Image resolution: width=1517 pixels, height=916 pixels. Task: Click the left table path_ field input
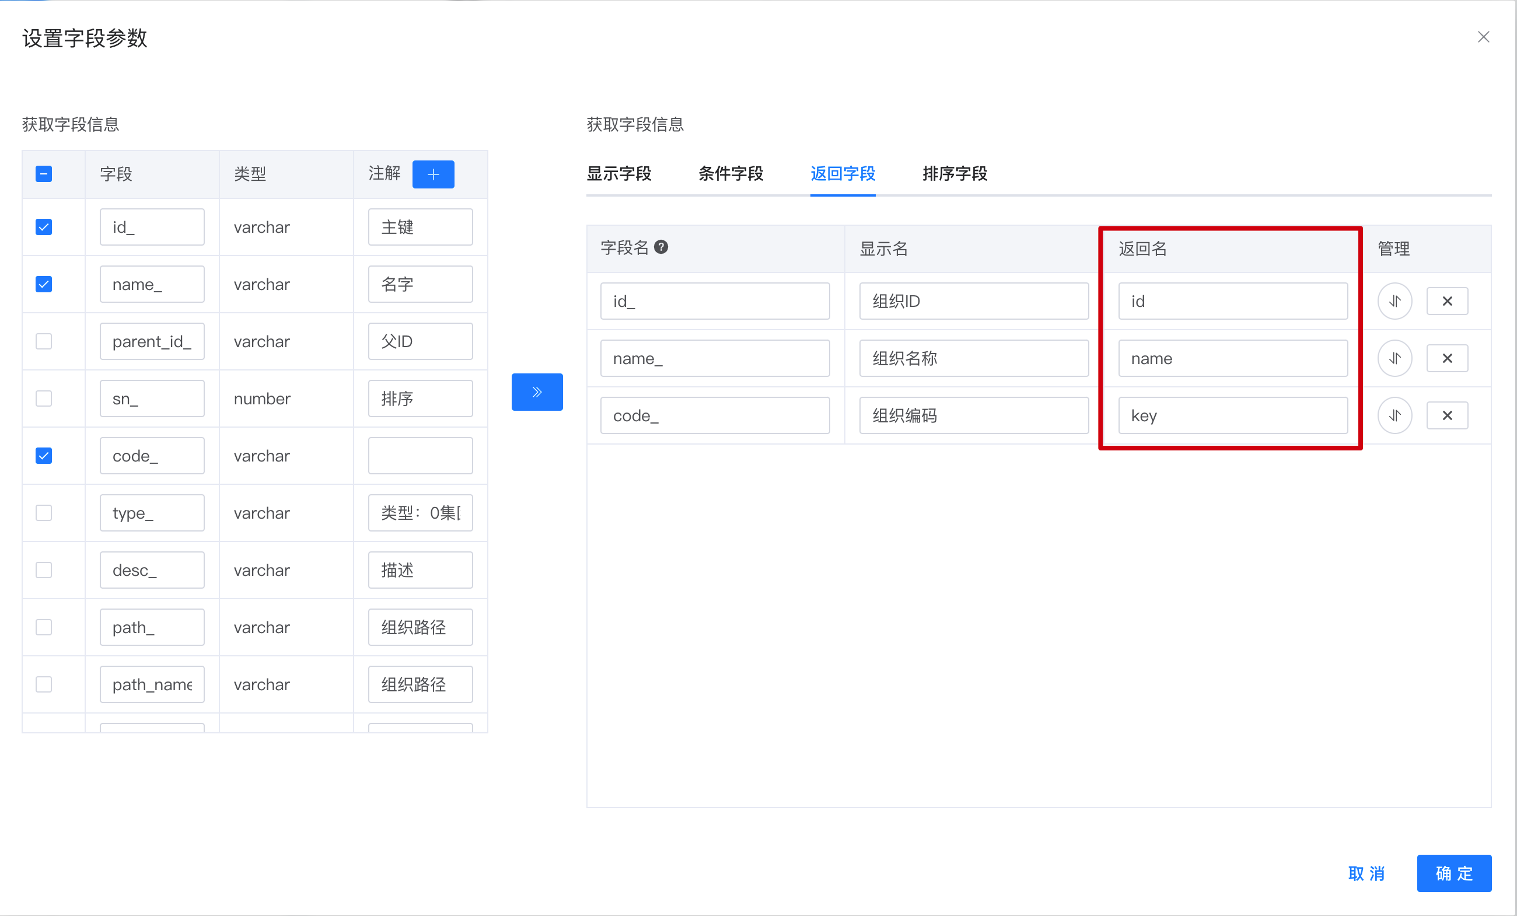[x=152, y=628]
